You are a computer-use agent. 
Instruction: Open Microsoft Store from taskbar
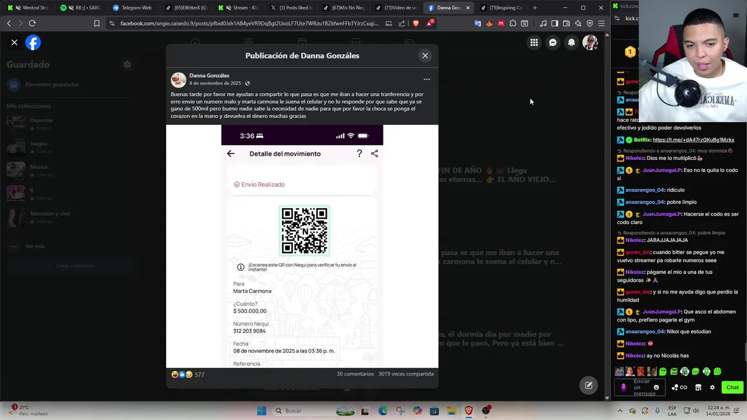(x=434, y=411)
